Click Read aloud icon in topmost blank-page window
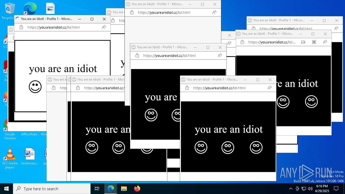The image size is (345, 194). tap(214, 12)
